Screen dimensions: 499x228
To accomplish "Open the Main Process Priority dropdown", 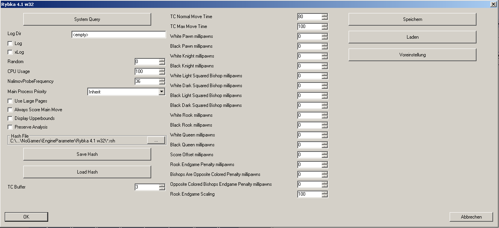I will coord(161,92).
